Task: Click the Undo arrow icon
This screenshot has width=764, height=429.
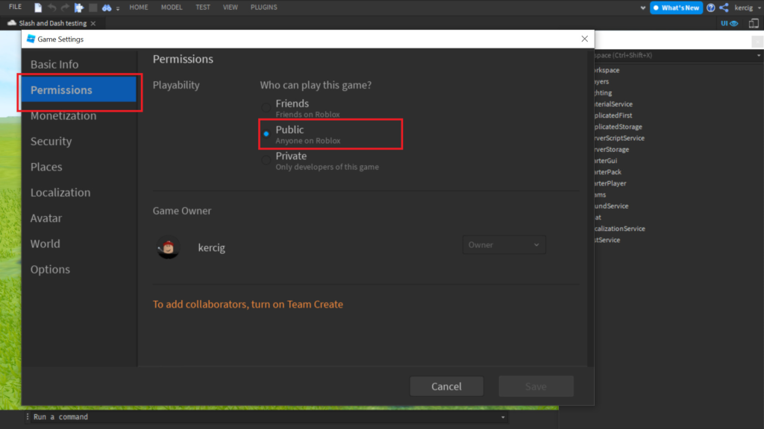Action: pos(51,7)
